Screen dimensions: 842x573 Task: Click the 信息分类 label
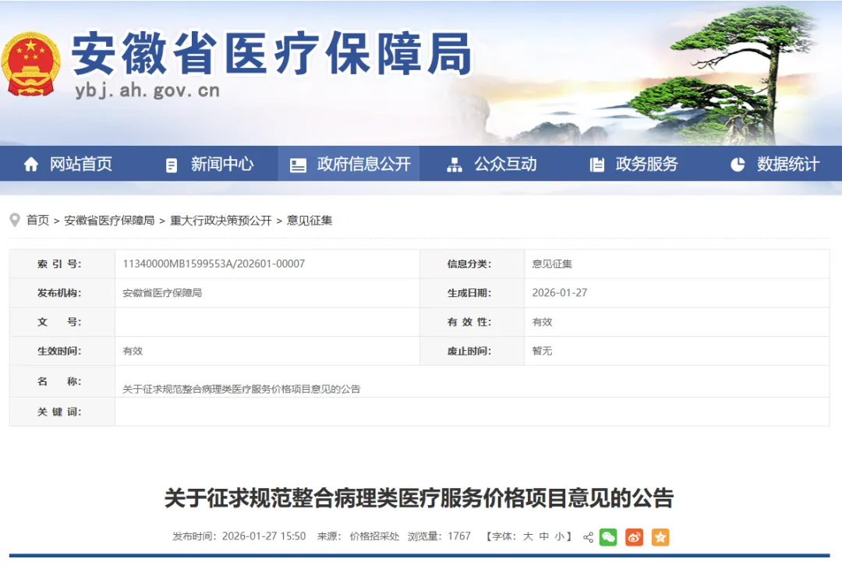469,264
